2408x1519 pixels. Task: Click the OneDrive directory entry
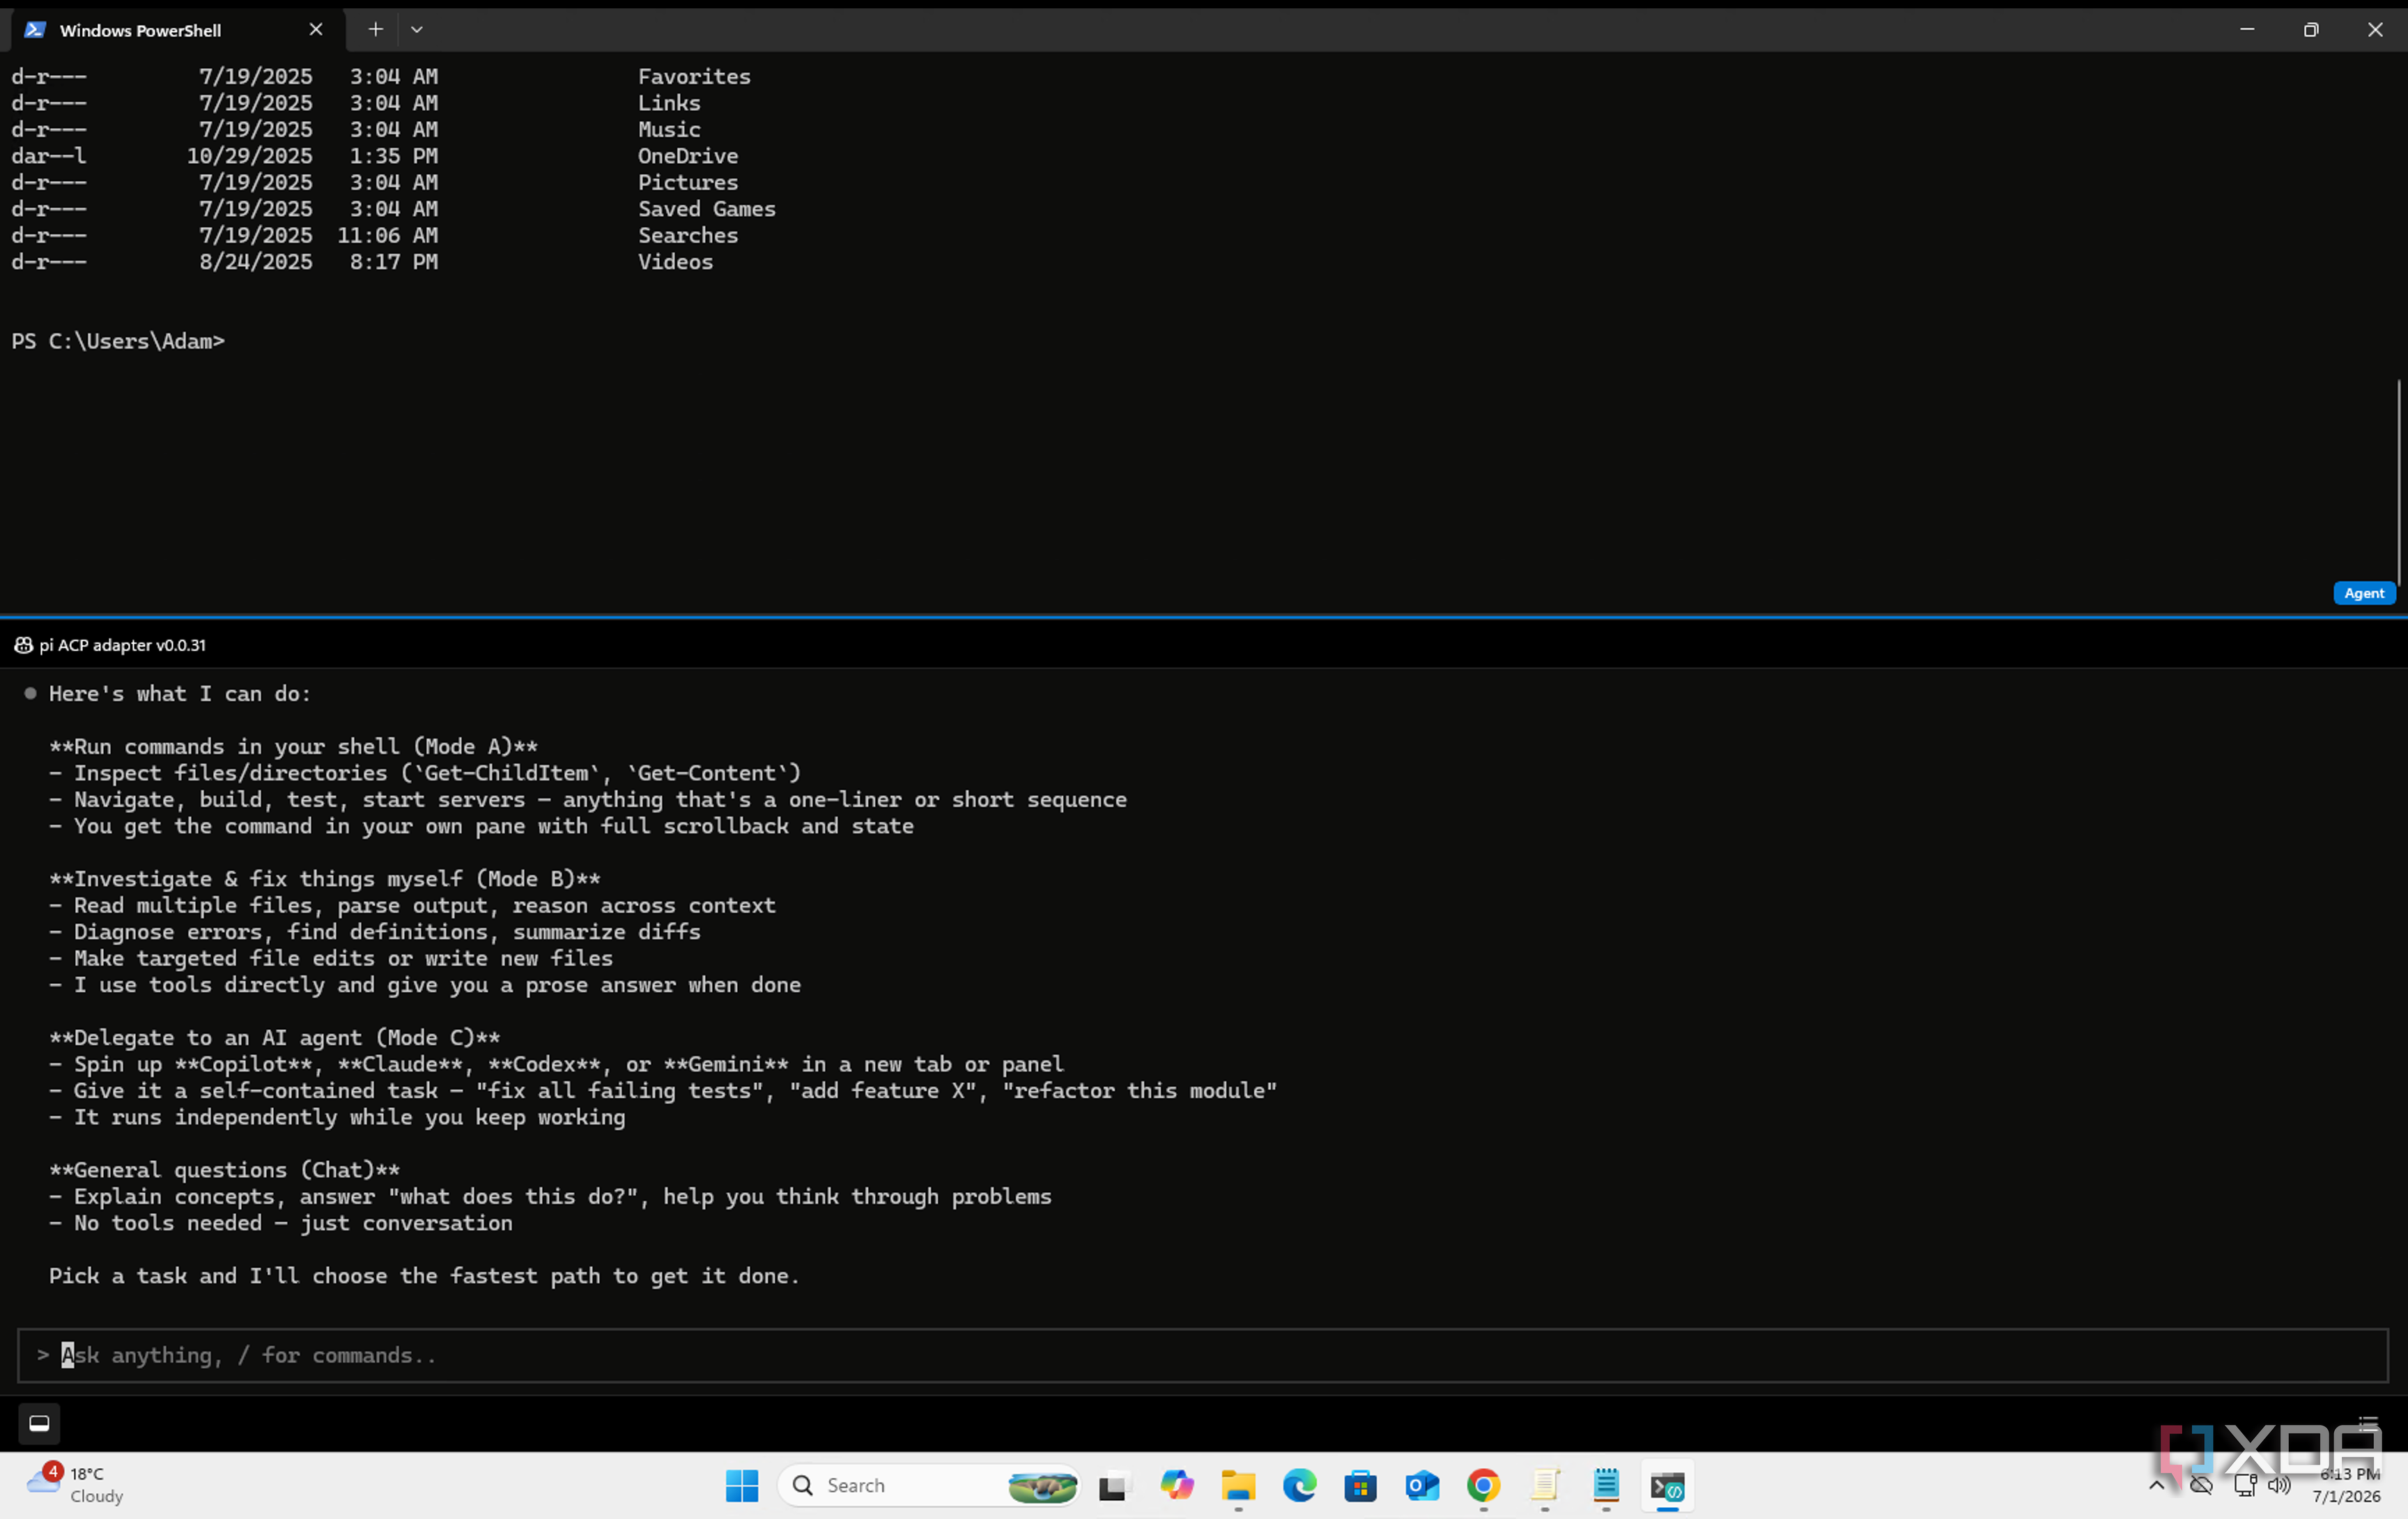(x=688, y=156)
